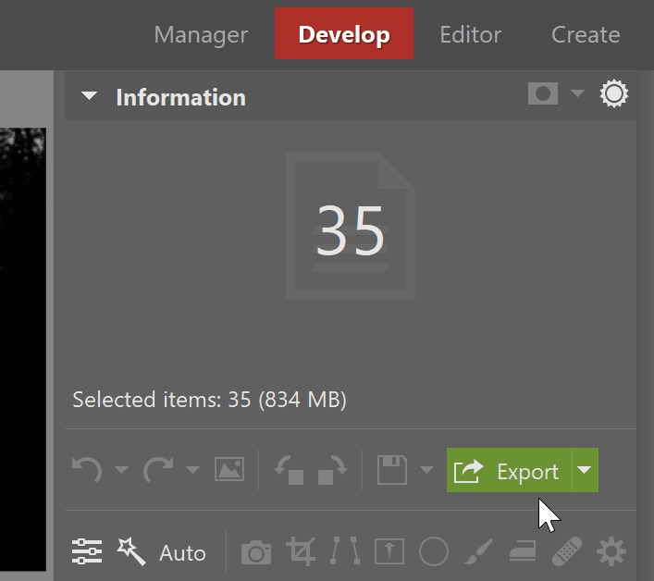Select the camera profile icon
Viewport: 654px width, 581px height.
pos(256,552)
